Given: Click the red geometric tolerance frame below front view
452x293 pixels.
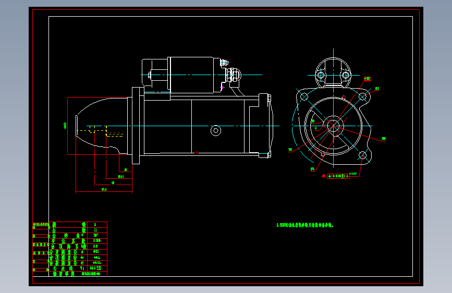Looking at the screenshot, I should [338, 176].
